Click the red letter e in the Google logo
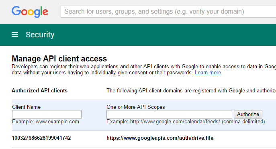Image resolution: width=276 pixels, height=149 pixels. [45, 12]
